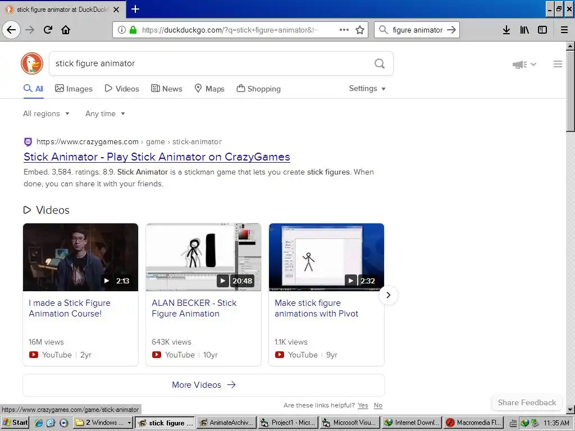Click the crazygames.com result URL
575x431 pixels.
coord(129,142)
